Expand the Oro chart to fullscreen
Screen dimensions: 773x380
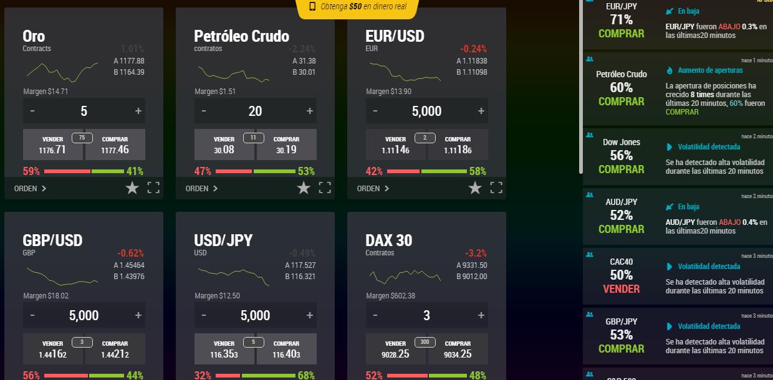(x=153, y=188)
